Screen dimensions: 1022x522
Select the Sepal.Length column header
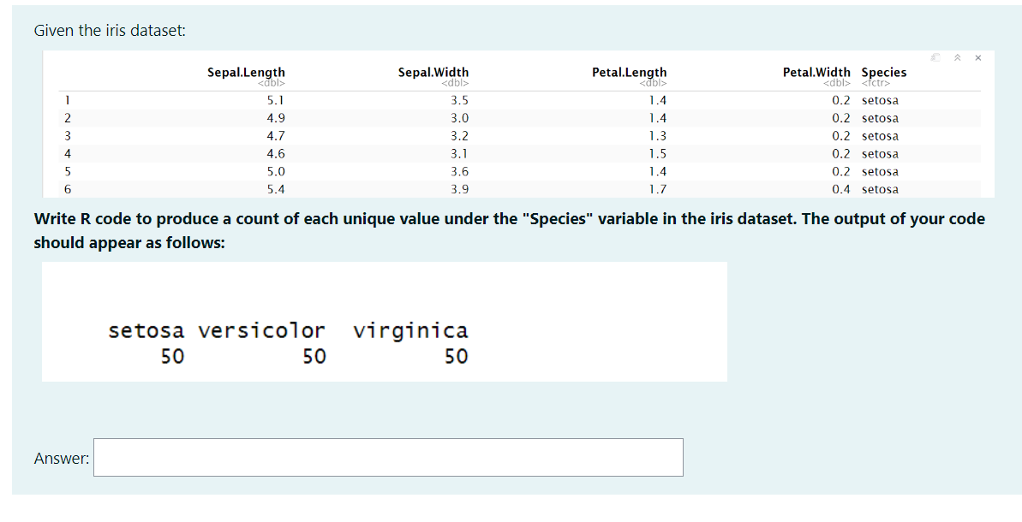click(x=246, y=72)
